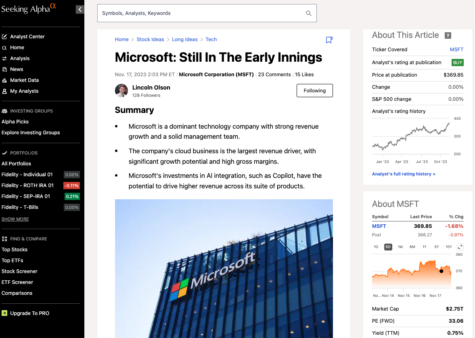Open Market Data from the sidebar
475x338 pixels.
click(24, 80)
